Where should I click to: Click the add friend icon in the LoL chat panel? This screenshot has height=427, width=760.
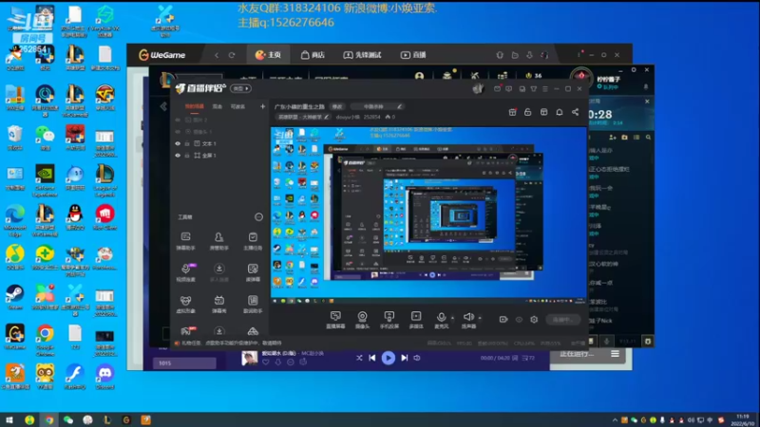613,138
